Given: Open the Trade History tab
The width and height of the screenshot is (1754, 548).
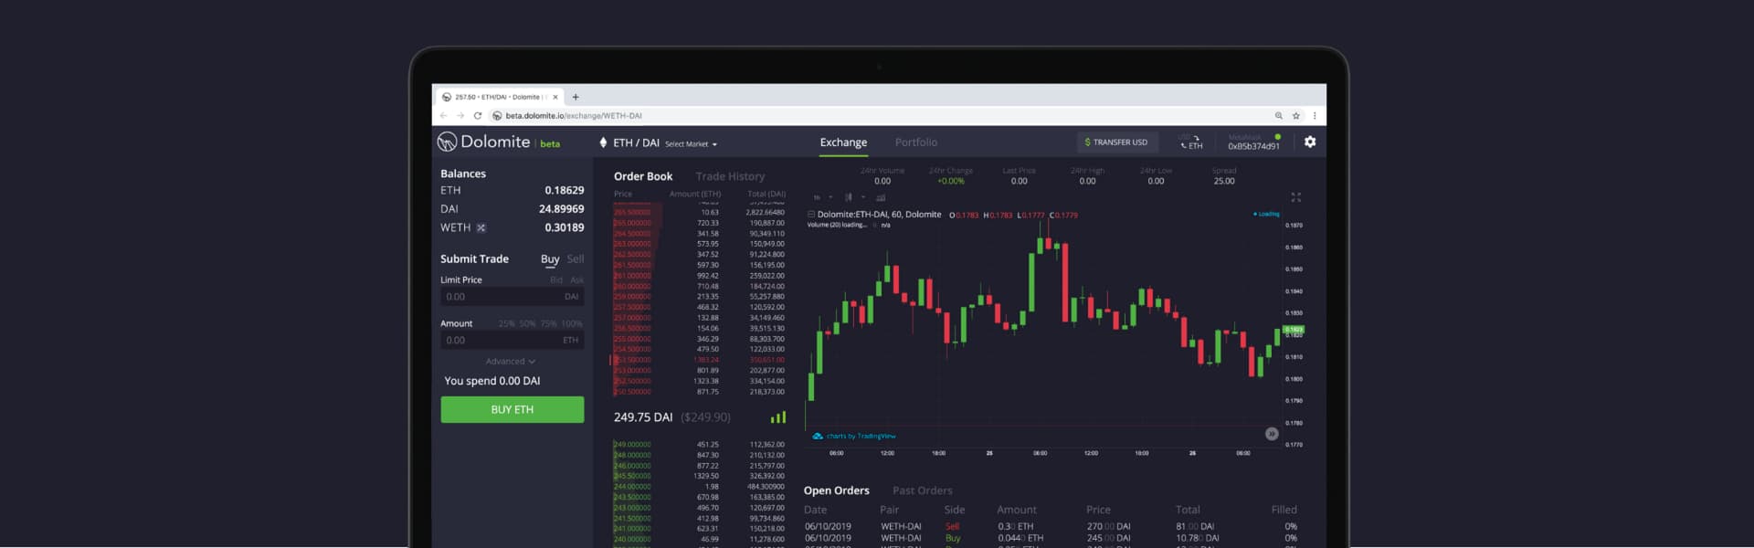Looking at the screenshot, I should (729, 176).
